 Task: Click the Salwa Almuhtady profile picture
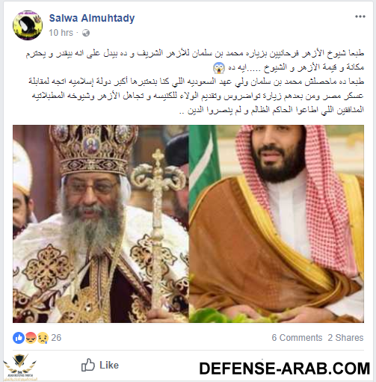pos(28,25)
